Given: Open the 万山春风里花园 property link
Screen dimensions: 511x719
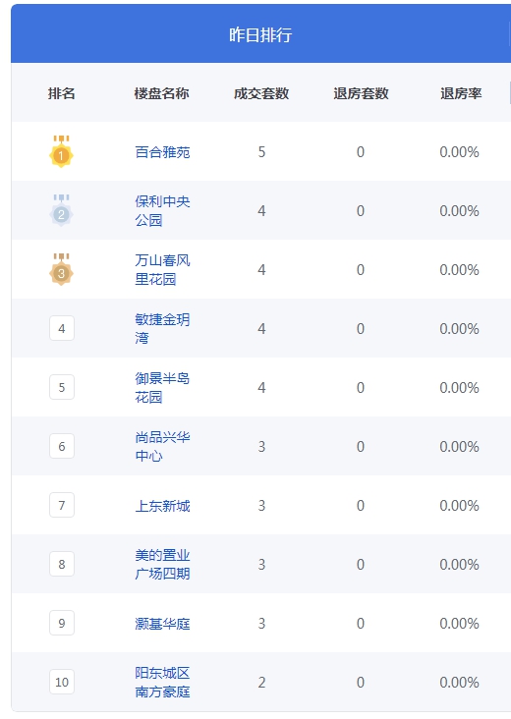Looking at the screenshot, I should [x=162, y=269].
